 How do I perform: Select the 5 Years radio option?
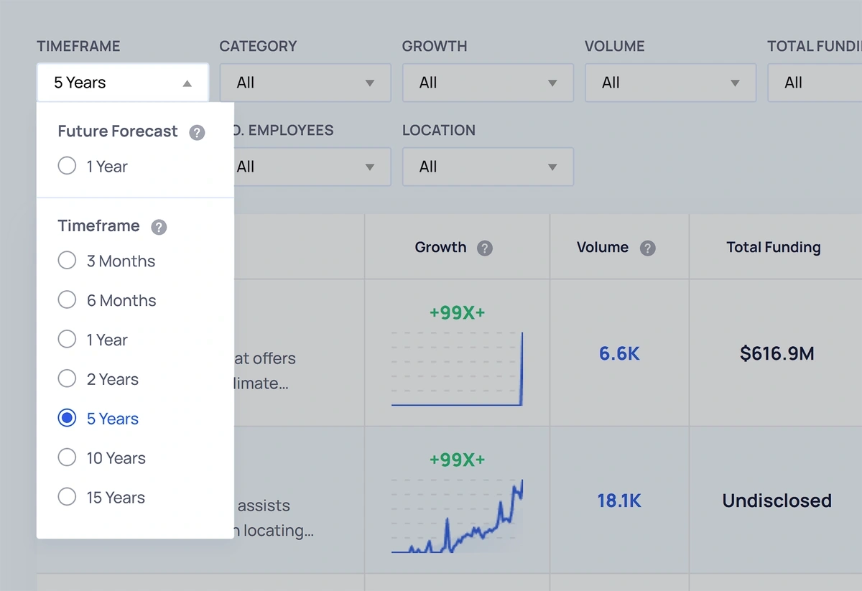click(98, 418)
